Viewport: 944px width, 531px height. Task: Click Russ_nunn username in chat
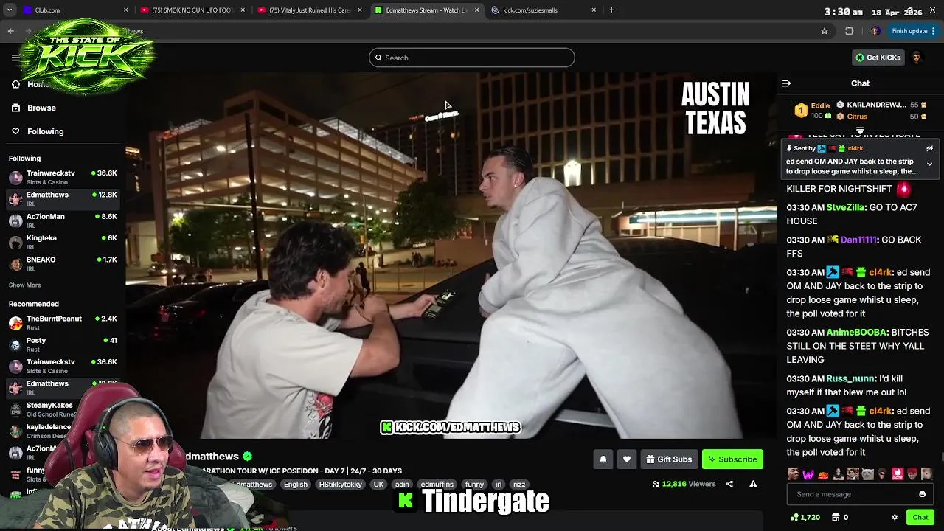point(850,378)
